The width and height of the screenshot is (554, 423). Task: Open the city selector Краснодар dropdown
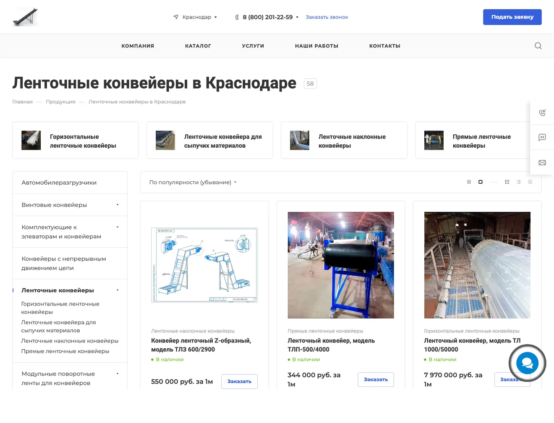pyautogui.click(x=199, y=17)
